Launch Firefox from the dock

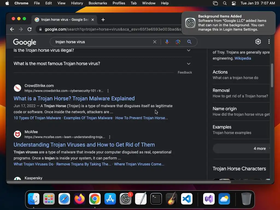[80, 199]
